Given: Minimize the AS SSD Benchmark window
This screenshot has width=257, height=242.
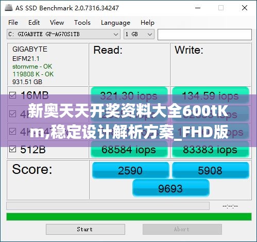Looking at the screenshot, I should pyautogui.click(x=198, y=8).
